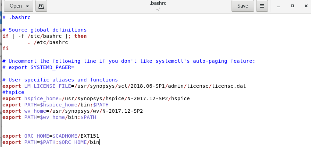The image size is (311, 147).
Task: Click the 'fi' keyword line
Action: coord(5,49)
